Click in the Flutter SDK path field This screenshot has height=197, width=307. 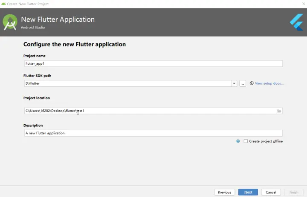click(127, 83)
